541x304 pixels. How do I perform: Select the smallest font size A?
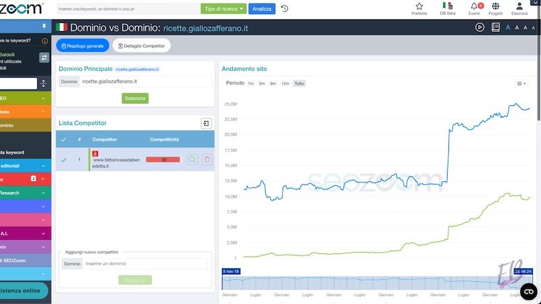pos(534,28)
